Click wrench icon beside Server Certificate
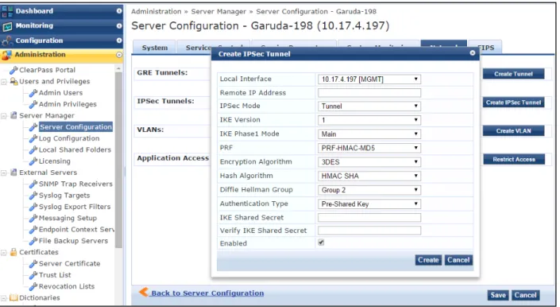Viewport: 560px width, 307px height. pos(33,264)
